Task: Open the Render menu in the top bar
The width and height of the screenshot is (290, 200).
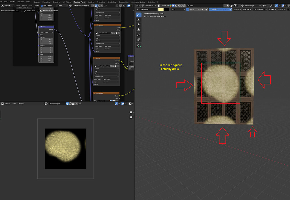Action: coord(12,2)
